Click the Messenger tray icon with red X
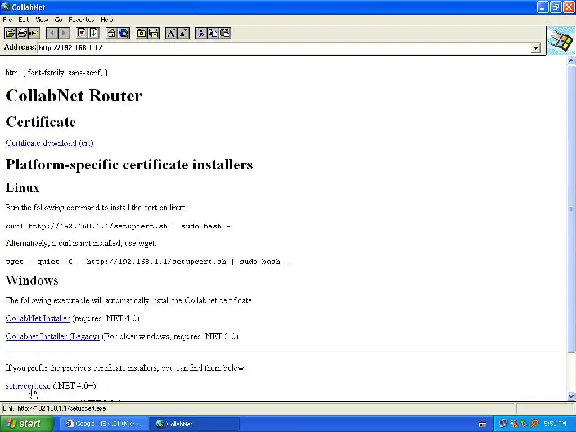The width and height of the screenshot is (576, 432). (514, 424)
